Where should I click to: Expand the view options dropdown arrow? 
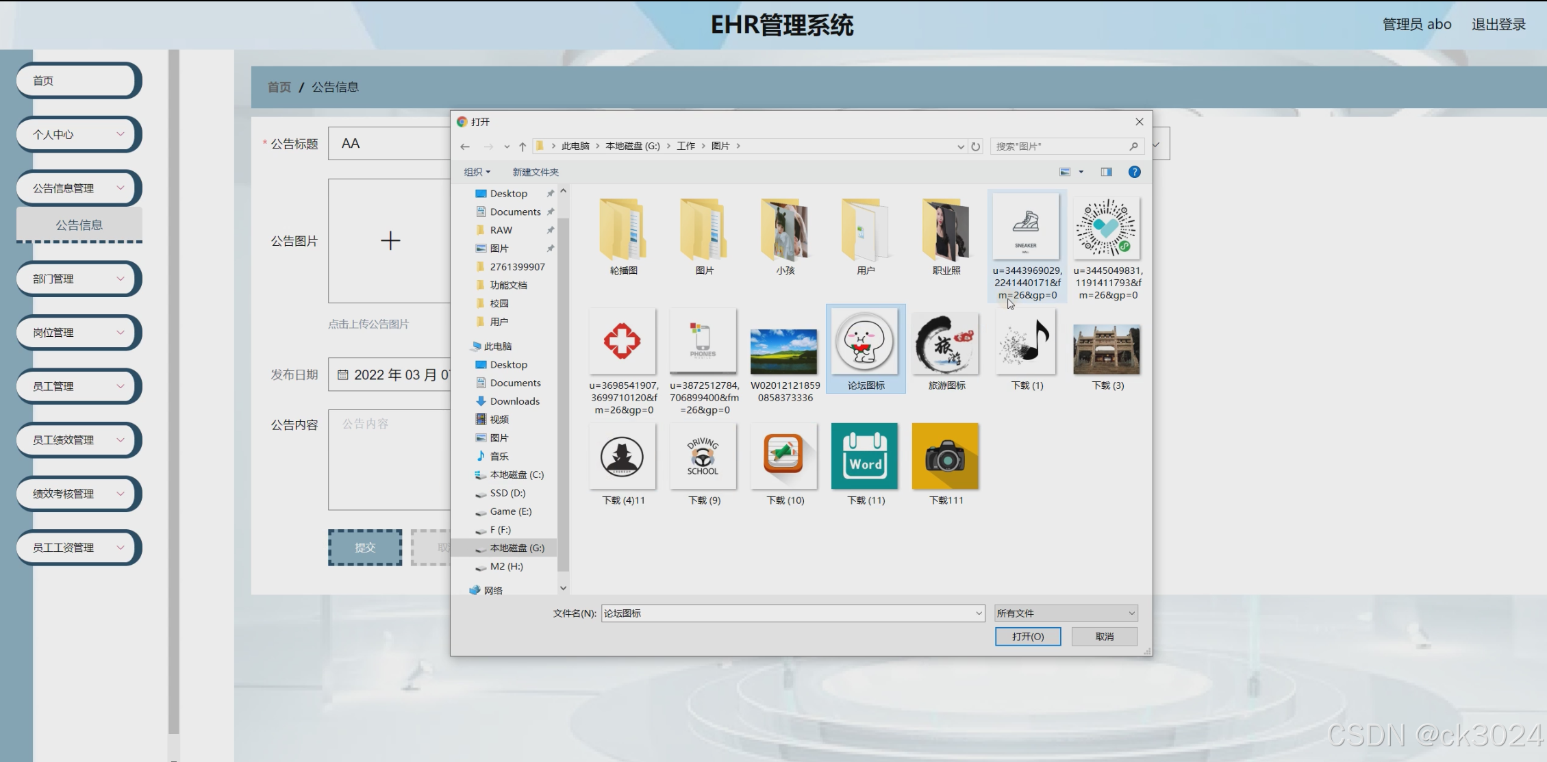(1081, 172)
